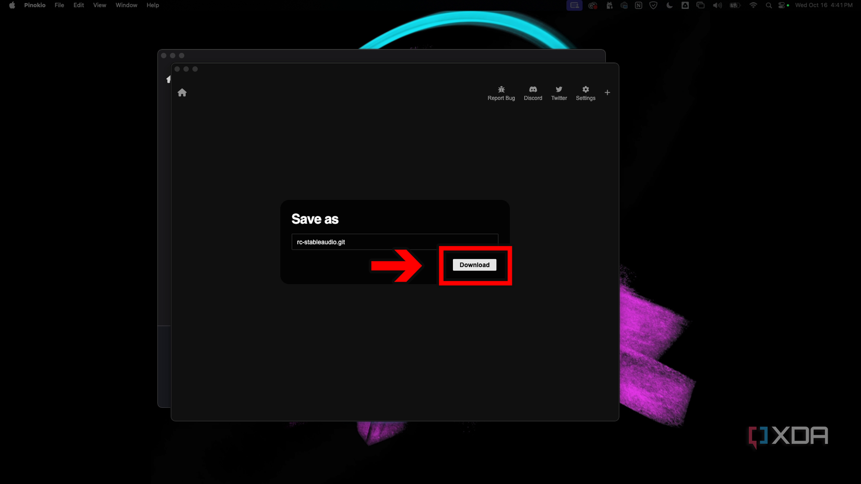Viewport: 861px width, 484px height.
Task: Open a new tab with the plus icon
Action: [x=607, y=92]
